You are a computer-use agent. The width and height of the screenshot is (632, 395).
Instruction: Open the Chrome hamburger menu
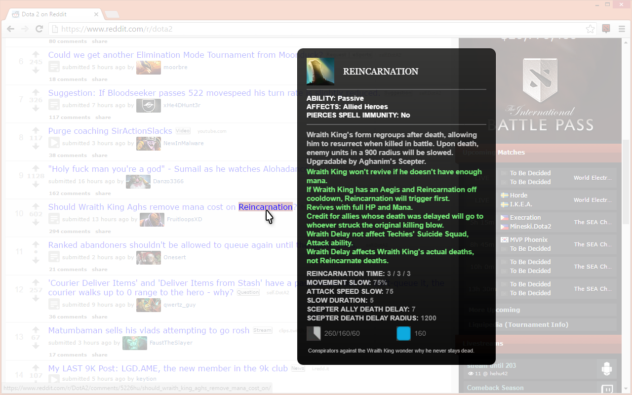(622, 29)
